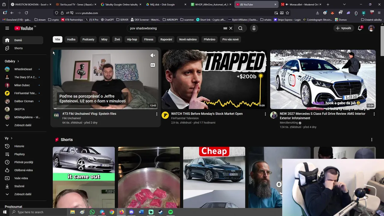This screenshot has height=216, width=384.
Task: Select the Živě filter chip
Action: point(117,39)
